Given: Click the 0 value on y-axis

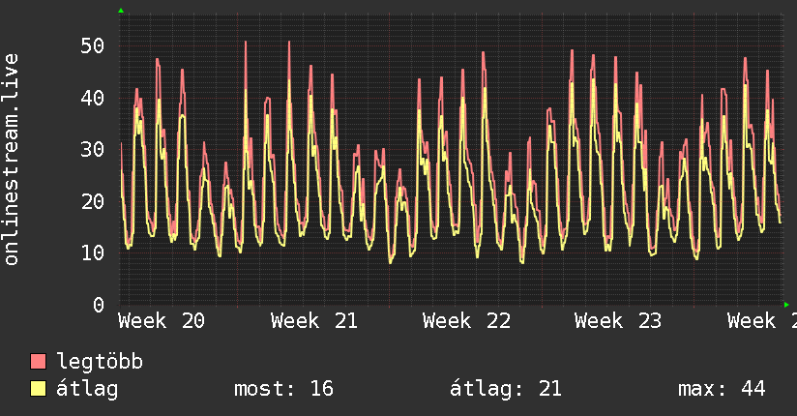Looking at the screenshot, I should point(99,305).
